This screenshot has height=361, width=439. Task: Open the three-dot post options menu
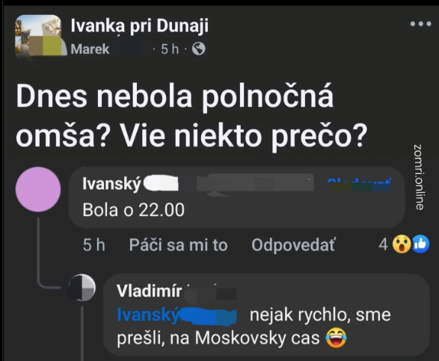pos(420,24)
